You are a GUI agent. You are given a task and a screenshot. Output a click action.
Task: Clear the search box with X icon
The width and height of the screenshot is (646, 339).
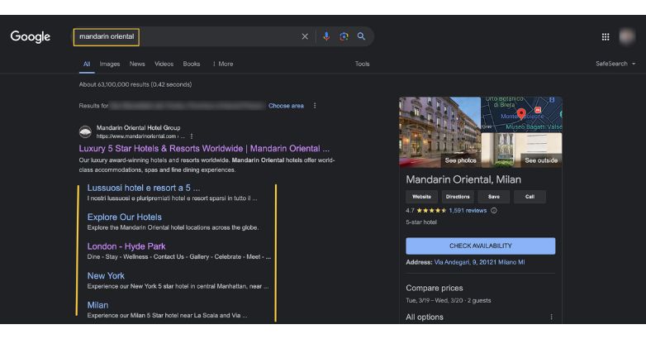305,36
